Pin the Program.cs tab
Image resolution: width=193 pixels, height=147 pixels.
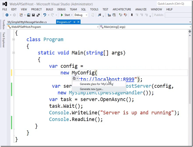74,22
